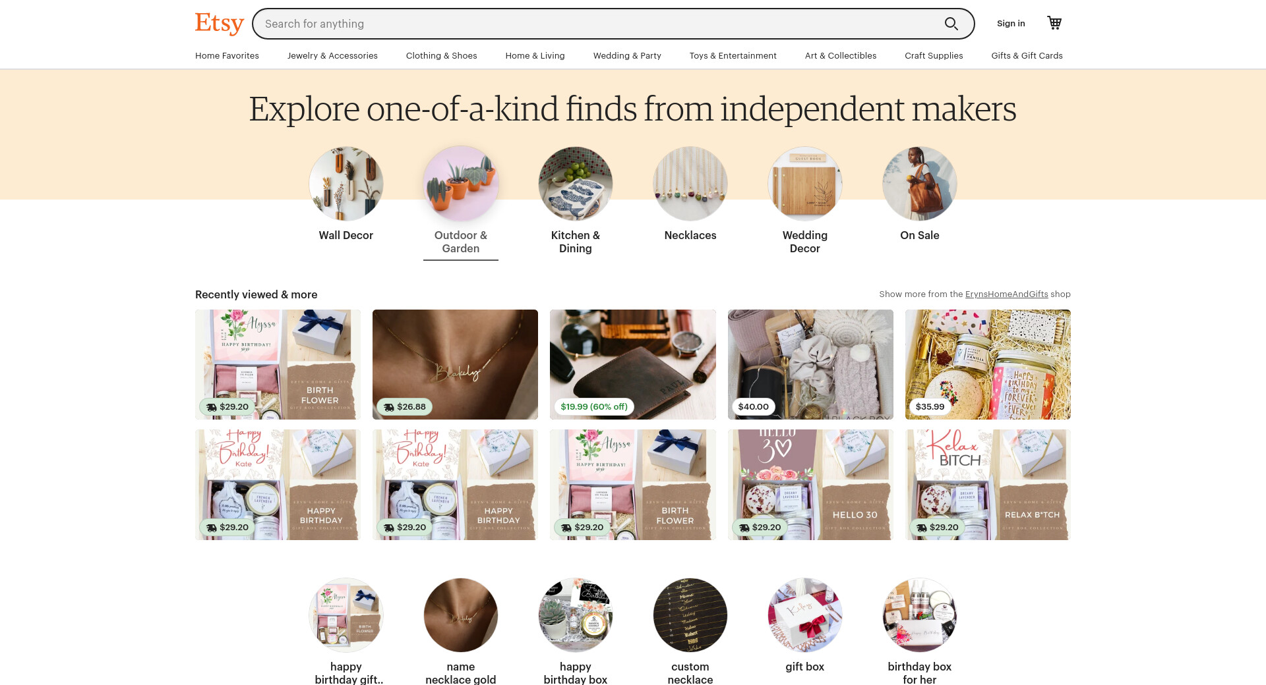This screenshot has width=1266, height=685.
Task: Open the Kitchen & Dining category circle
Action: (x=576, y=184)
